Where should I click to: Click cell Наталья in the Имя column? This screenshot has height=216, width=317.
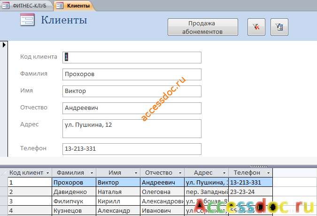click(x=118, y=192)
